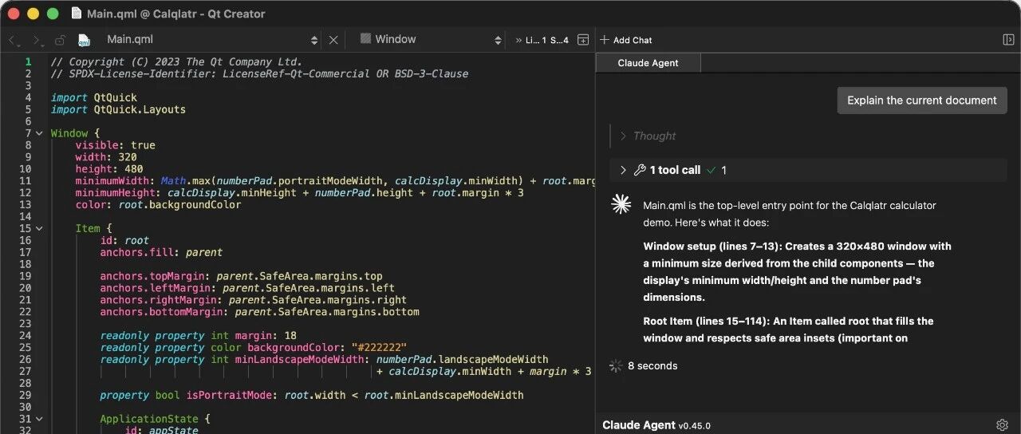Click the minimumHeight property line

[299, 192]
